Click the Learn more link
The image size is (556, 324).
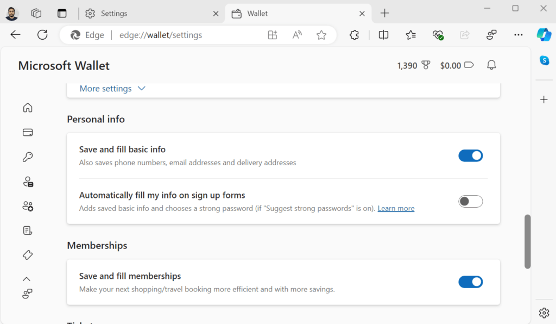coord(396,208)
